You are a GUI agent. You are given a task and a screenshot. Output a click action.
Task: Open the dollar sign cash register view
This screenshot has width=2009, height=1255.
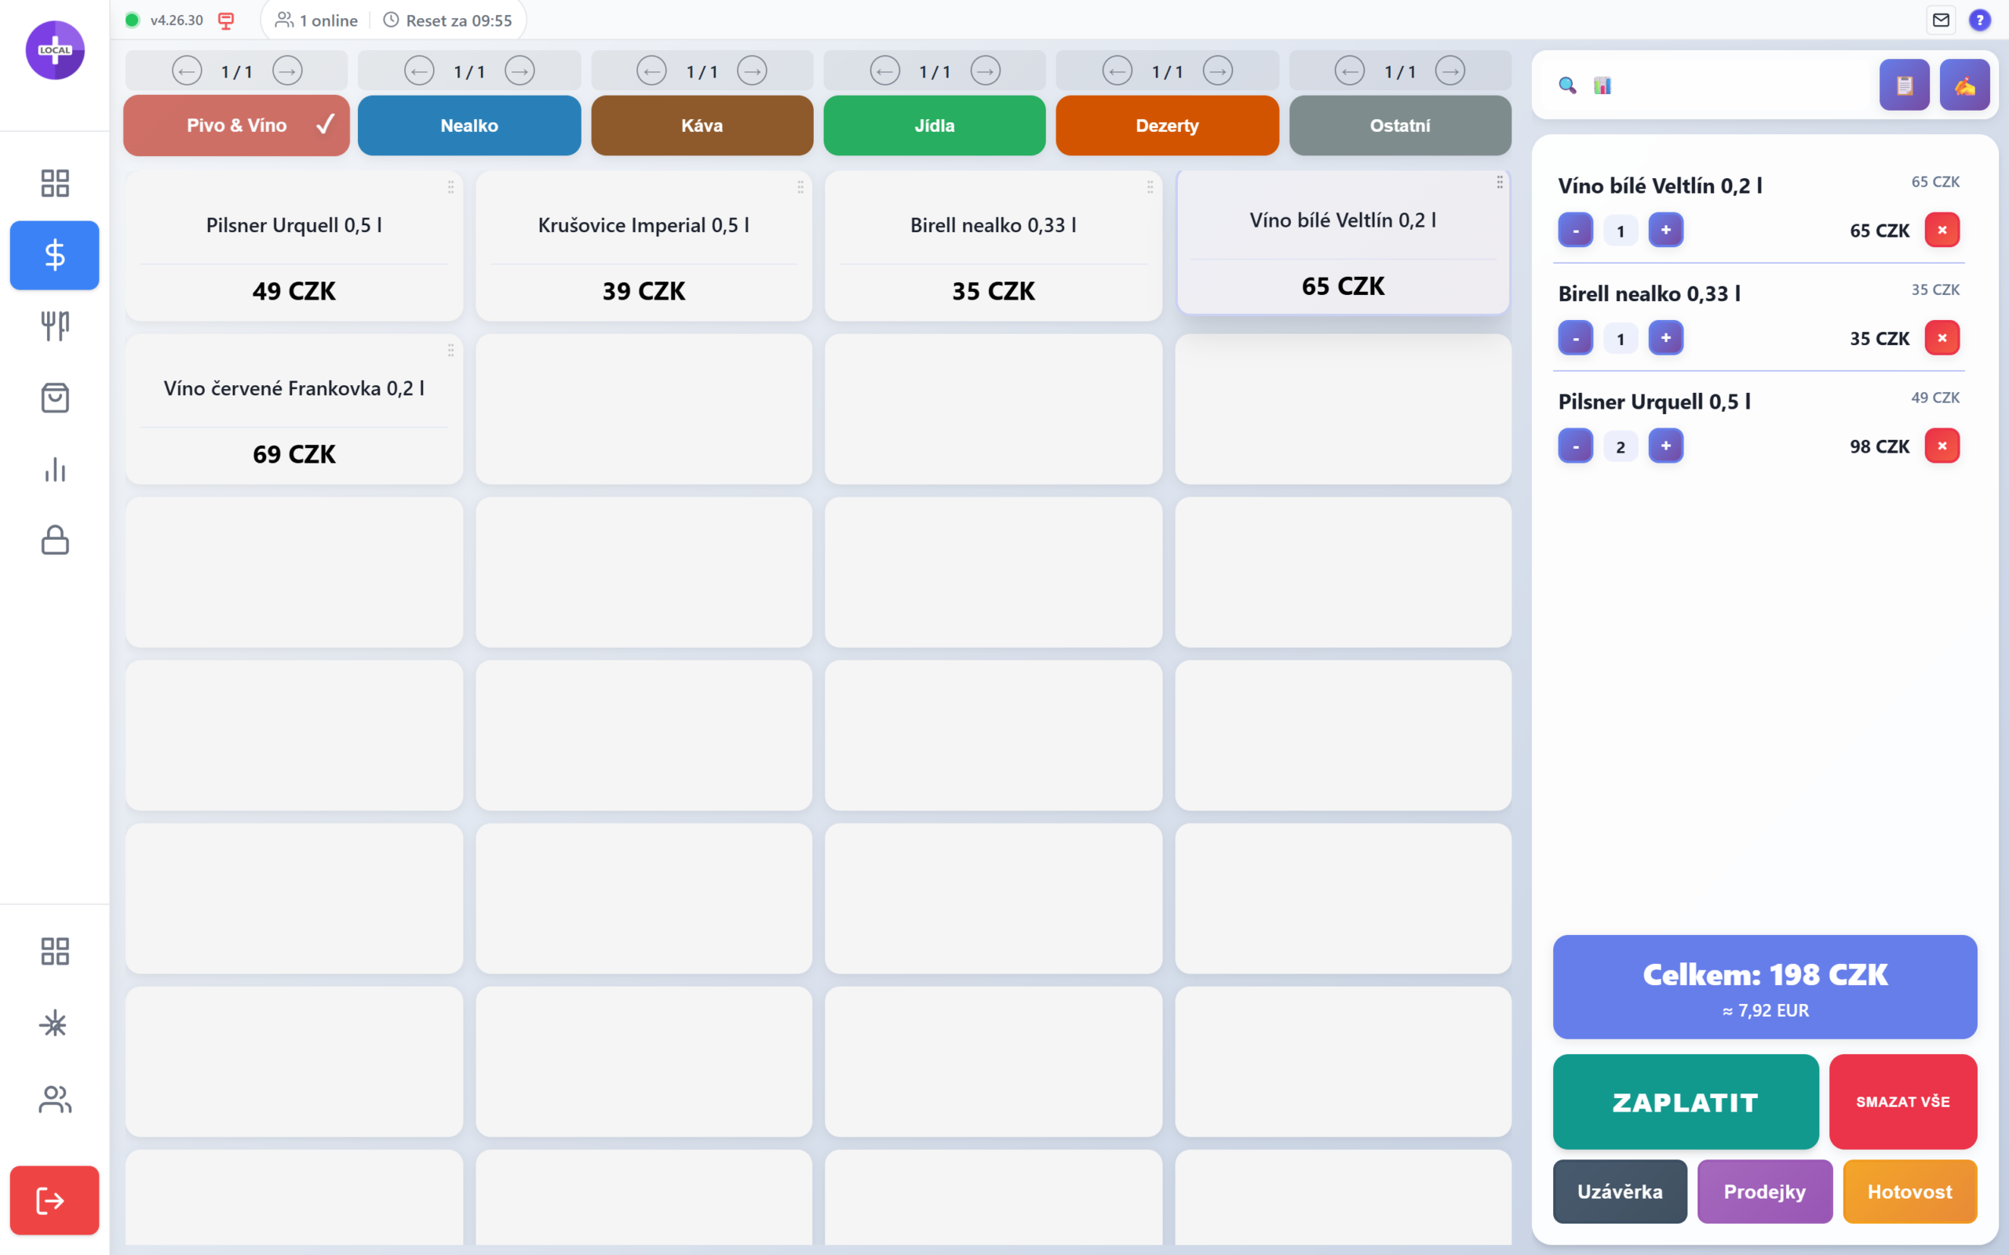coord(55,255)
